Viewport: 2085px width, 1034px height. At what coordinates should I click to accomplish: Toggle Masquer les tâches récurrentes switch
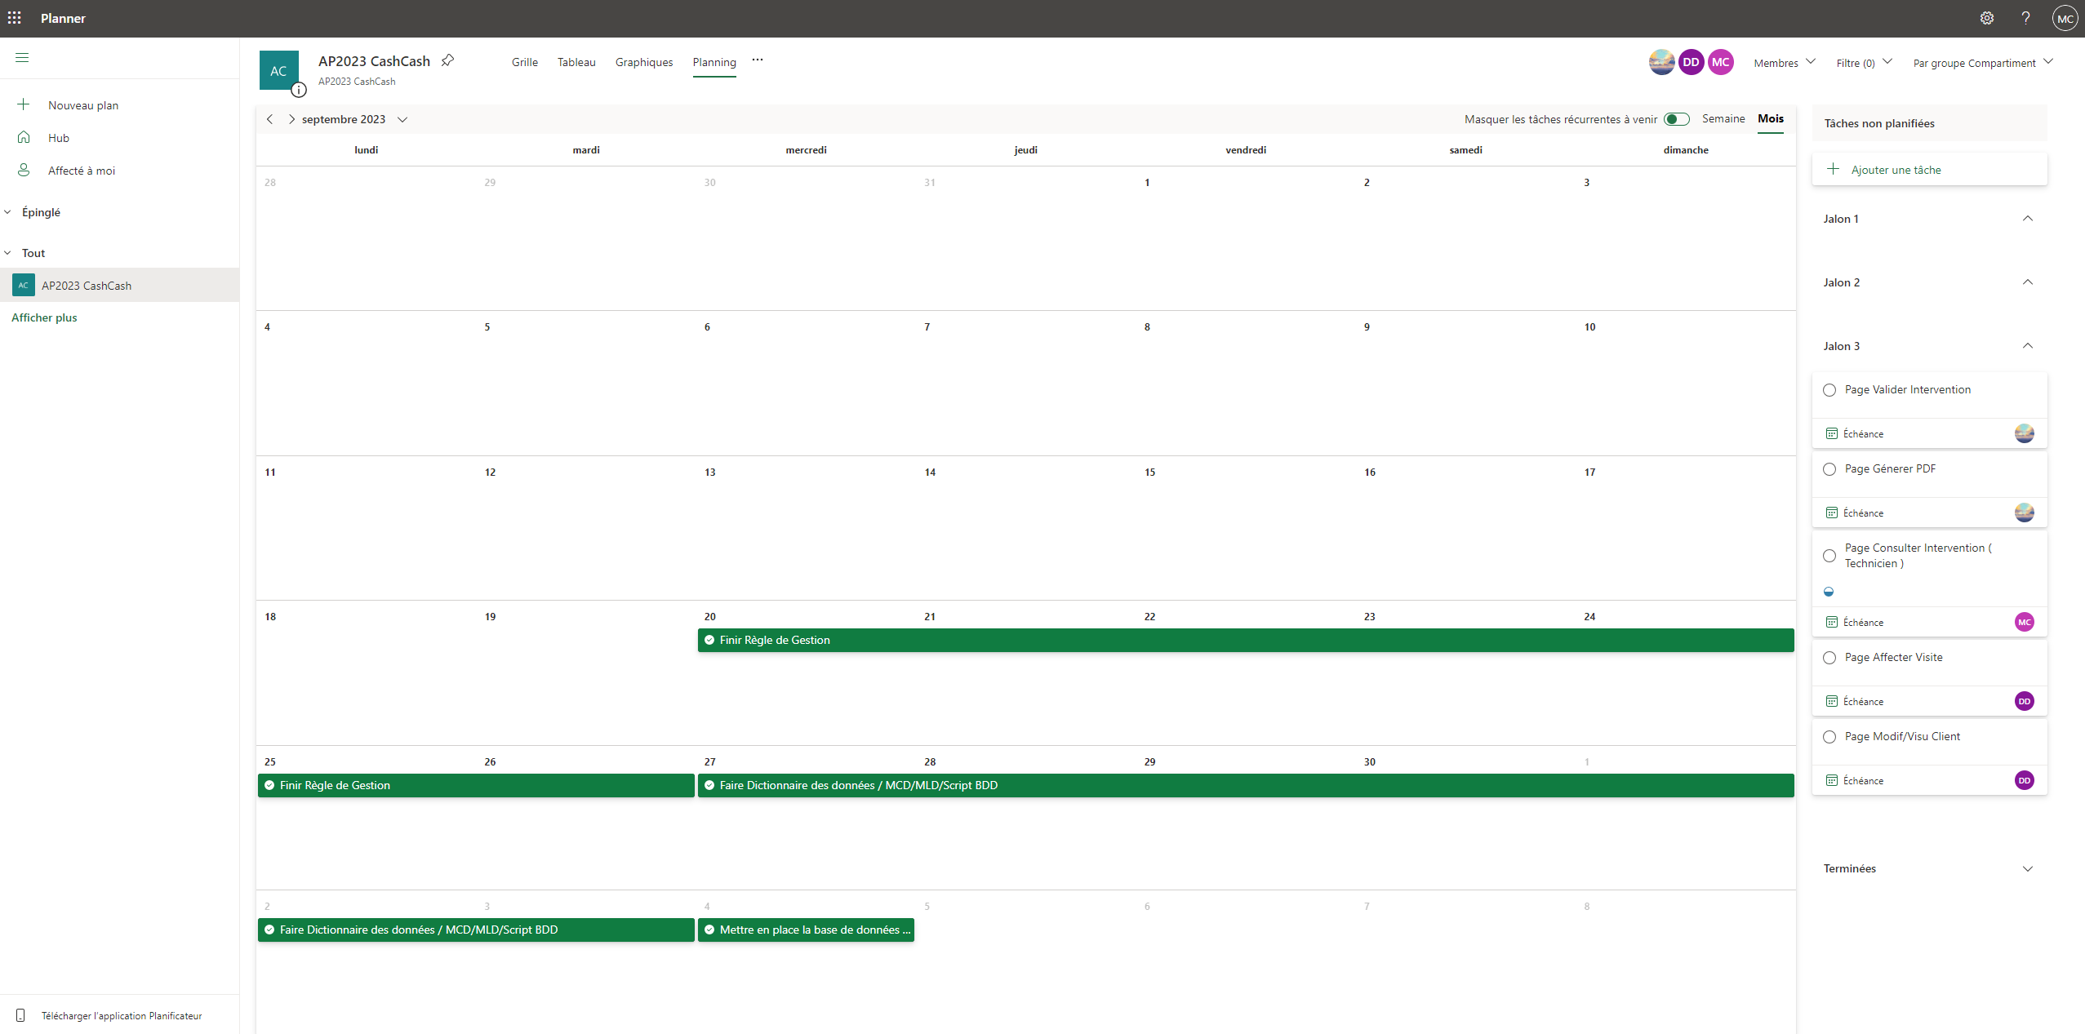pos(1677,119)
